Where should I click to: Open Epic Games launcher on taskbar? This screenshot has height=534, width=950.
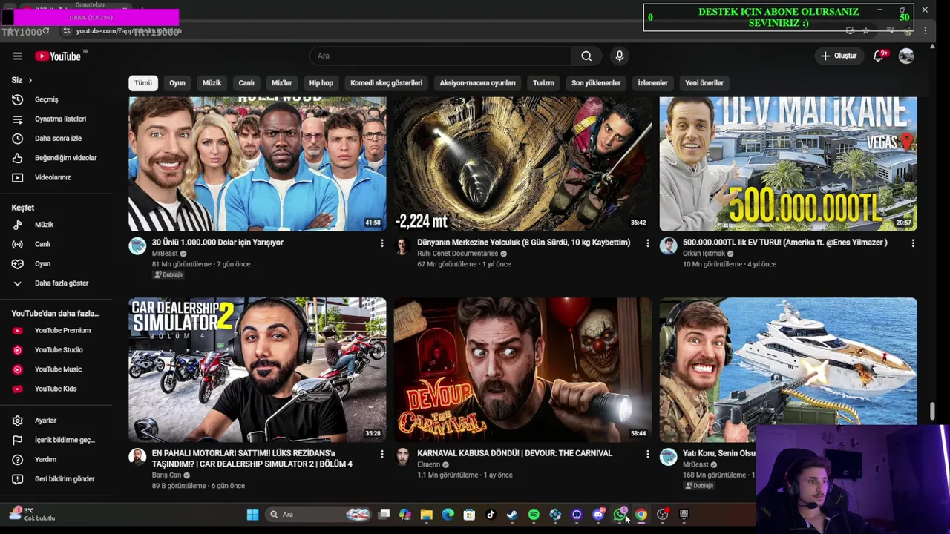(684, 514)
